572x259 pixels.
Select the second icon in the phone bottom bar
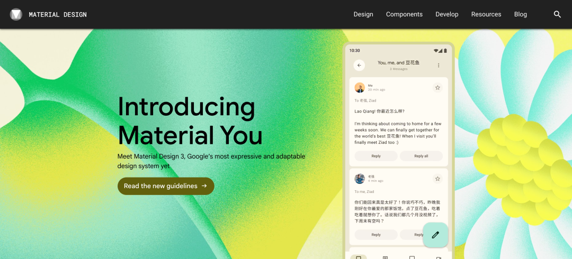point(385,257)
